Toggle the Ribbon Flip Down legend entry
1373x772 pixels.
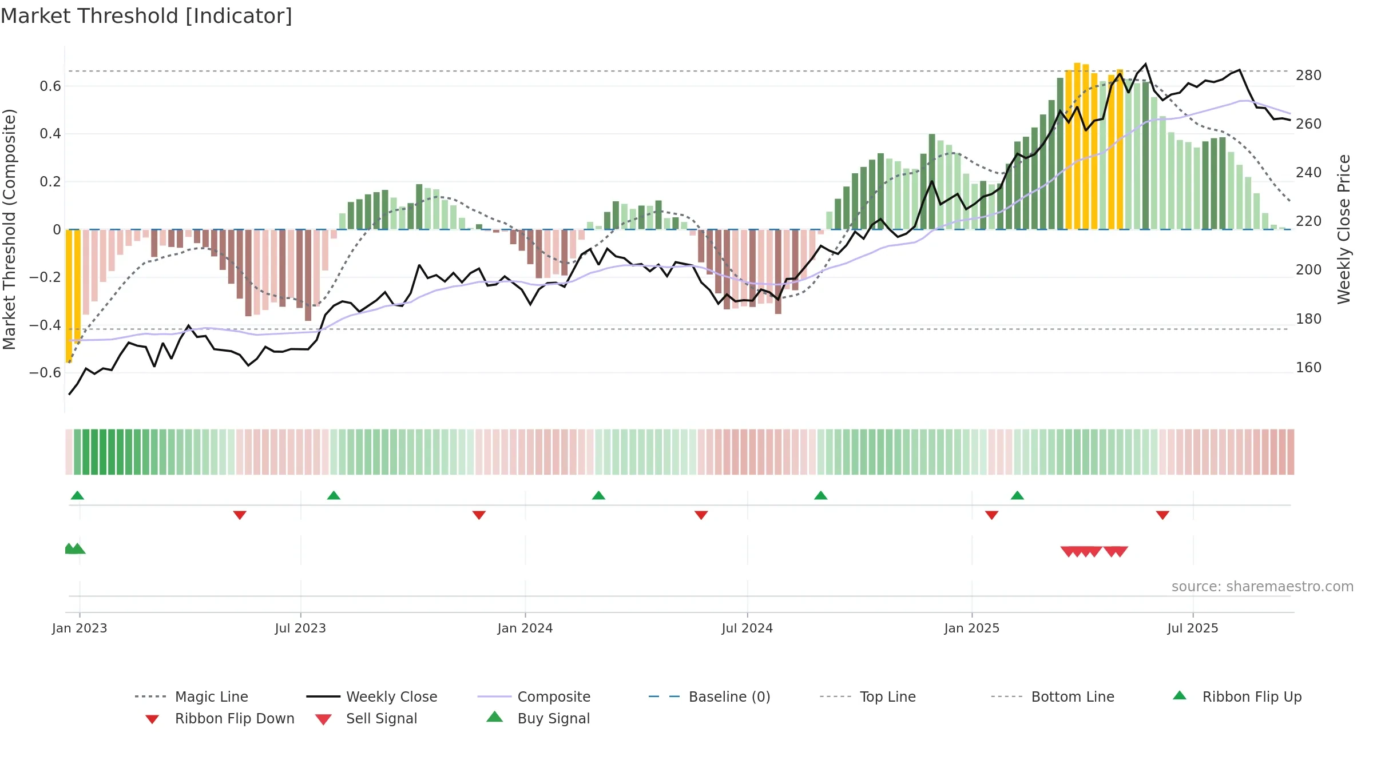[219, 718]
